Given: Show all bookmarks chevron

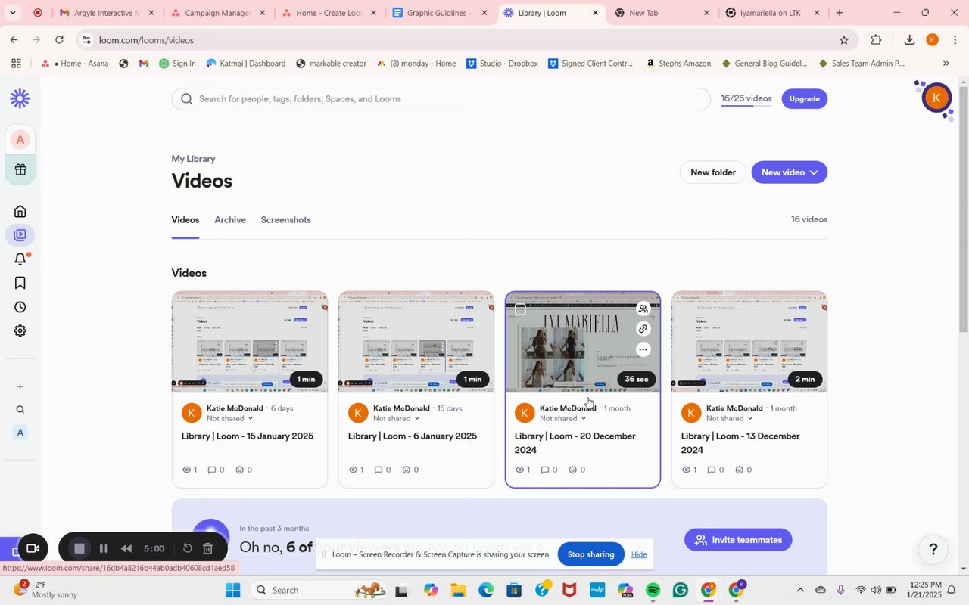Looking at the screenshot, I should pos(946,64).
